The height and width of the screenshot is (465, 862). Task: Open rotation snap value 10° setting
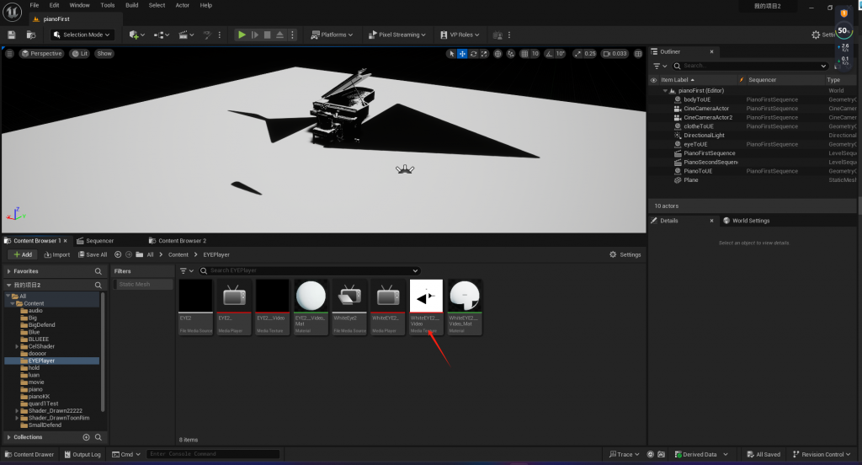point(560,53)
